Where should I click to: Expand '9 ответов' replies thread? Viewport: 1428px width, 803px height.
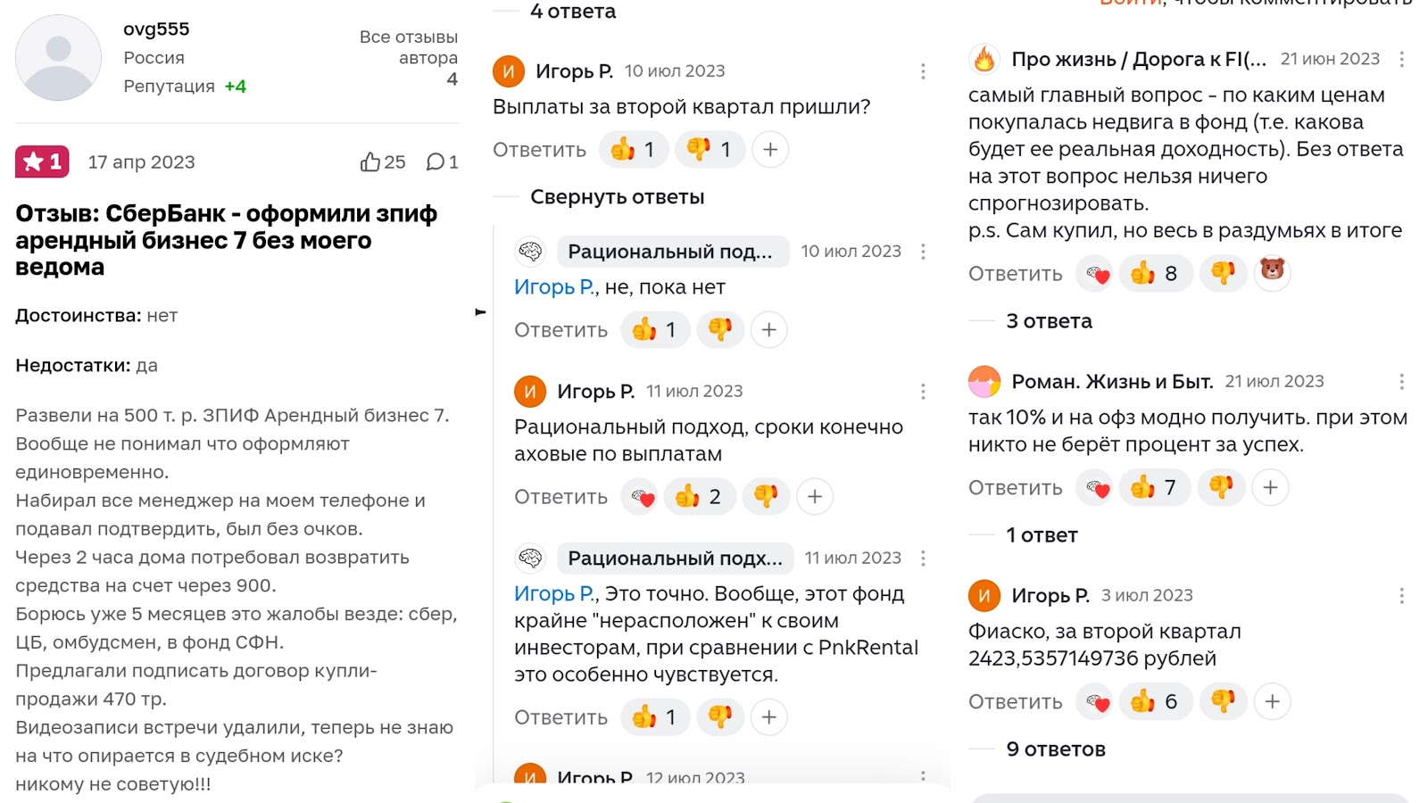(1055, 749)
